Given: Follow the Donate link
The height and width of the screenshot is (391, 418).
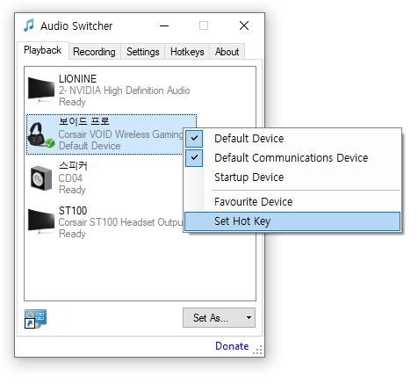Looking at the screenshot, I should click(232, 346).
